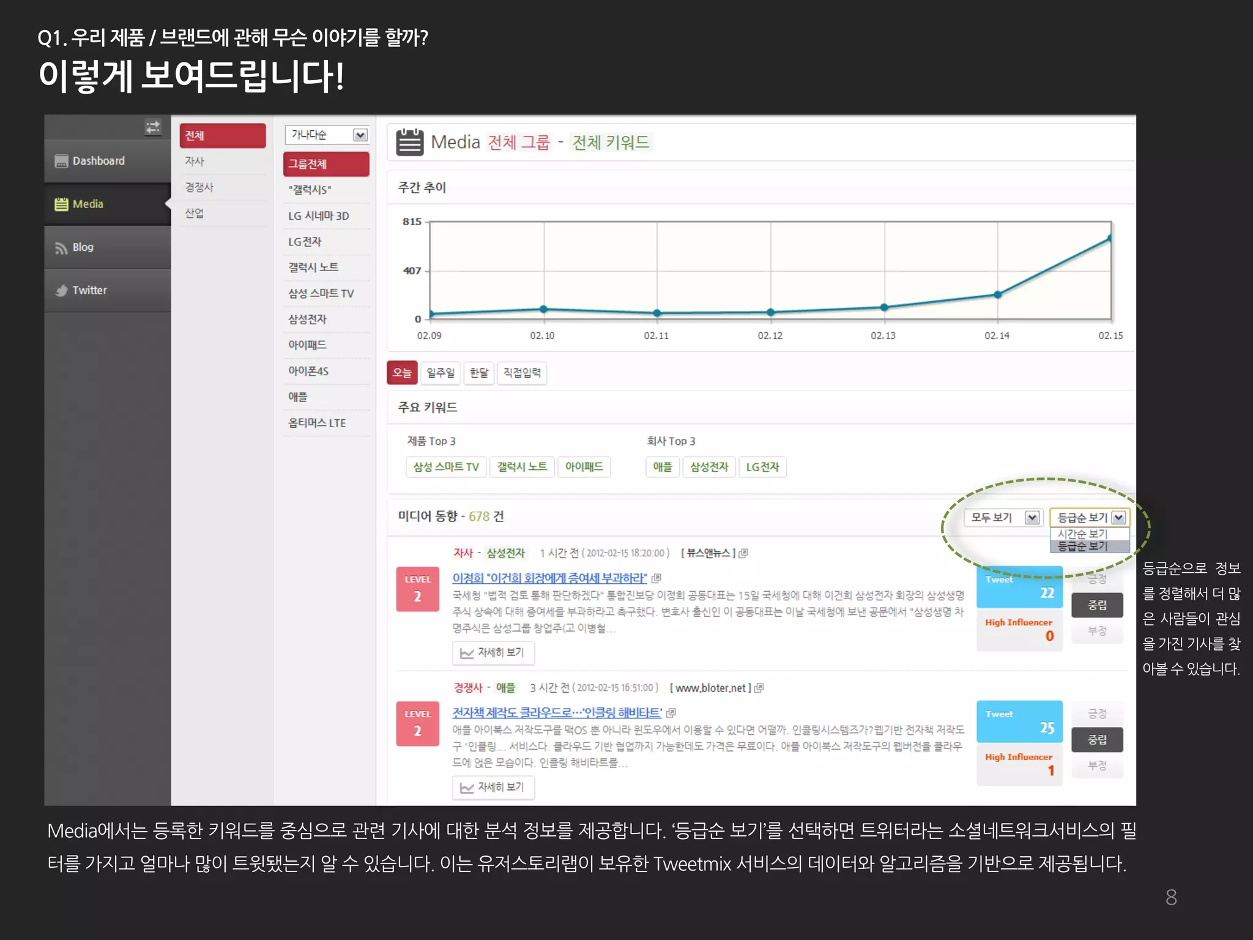This screenshot has width=1253, height=940.
Task: Click the 오늘 period button
Action: [402, 373]
